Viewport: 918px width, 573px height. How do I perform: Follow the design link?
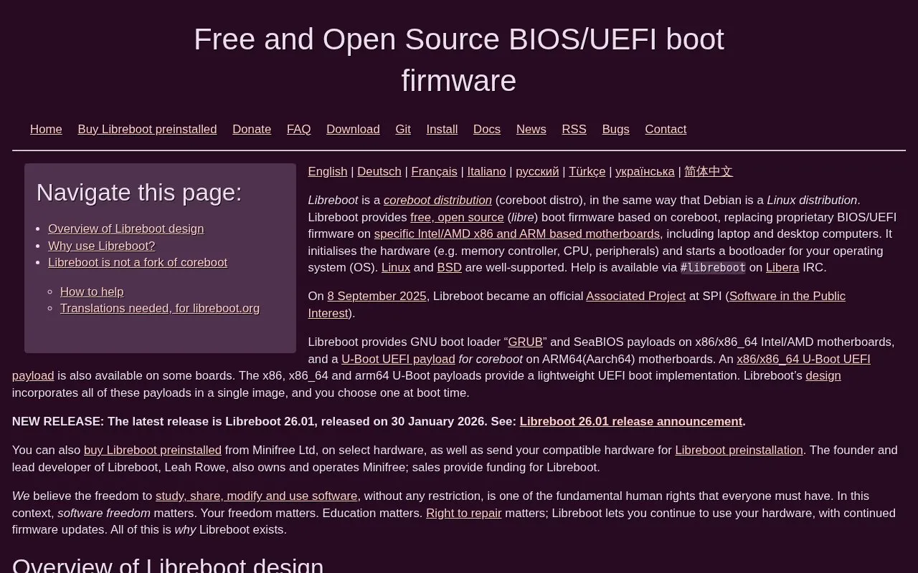[x=823, y=375]
